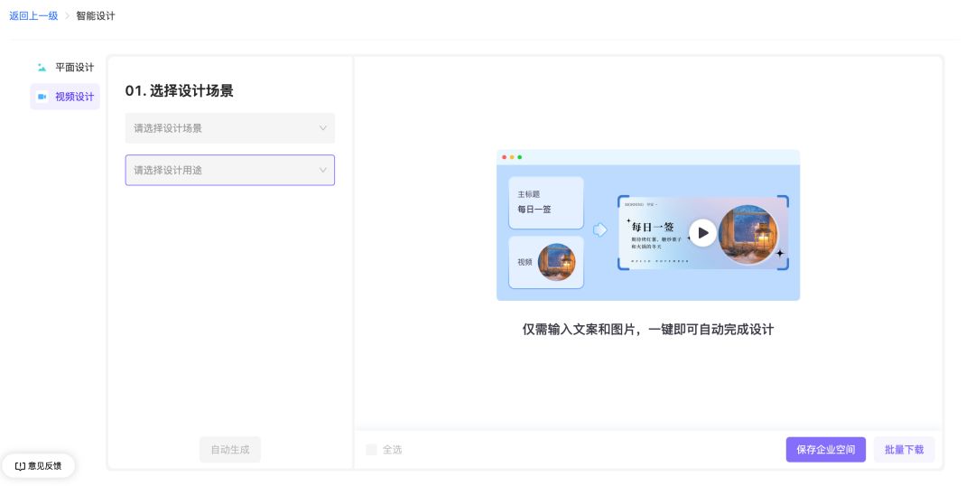The height and width of the screenshot is (486, 975).
Task: Click the 批量下载 button
Action: pyautogui.click(x=904, y=449)
